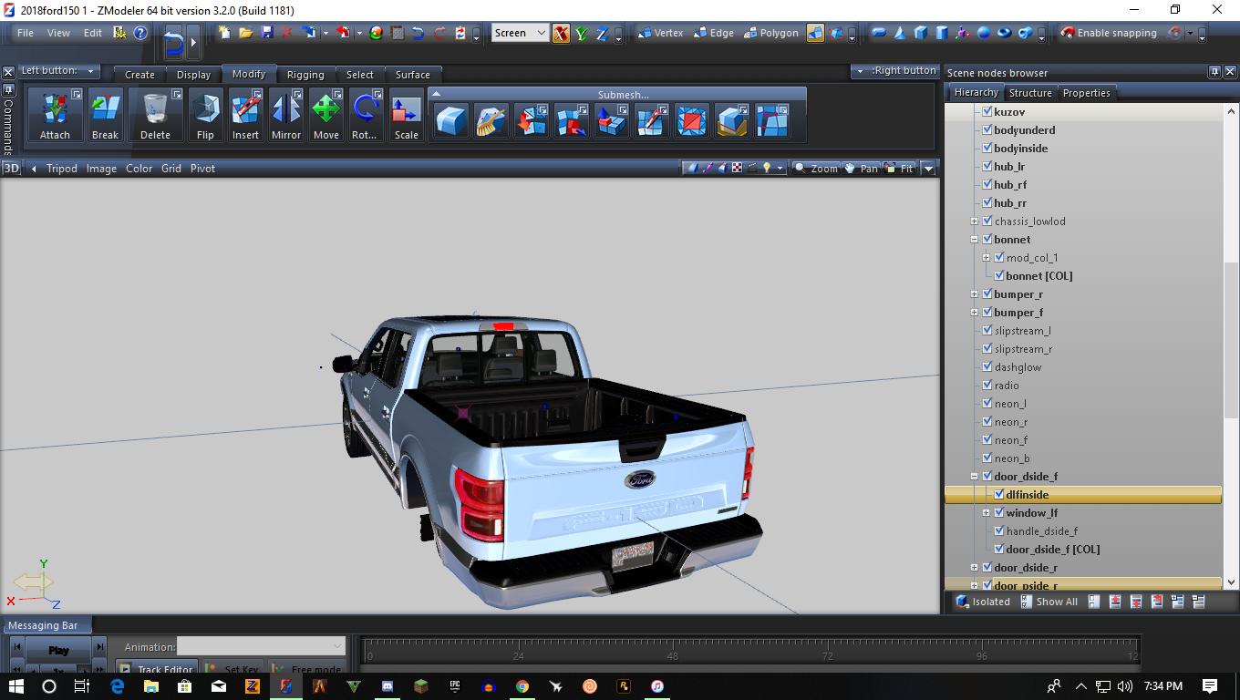
Task: Open the Screen coordinate dropdown
Action: pyautogui.click(x=520, y=33)
